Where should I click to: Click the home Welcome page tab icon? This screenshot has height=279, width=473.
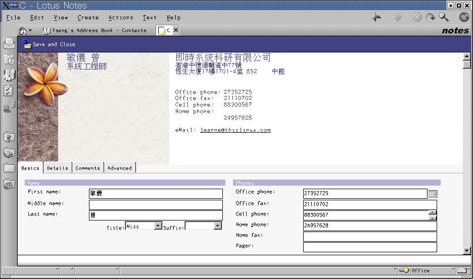click(23, 31)
